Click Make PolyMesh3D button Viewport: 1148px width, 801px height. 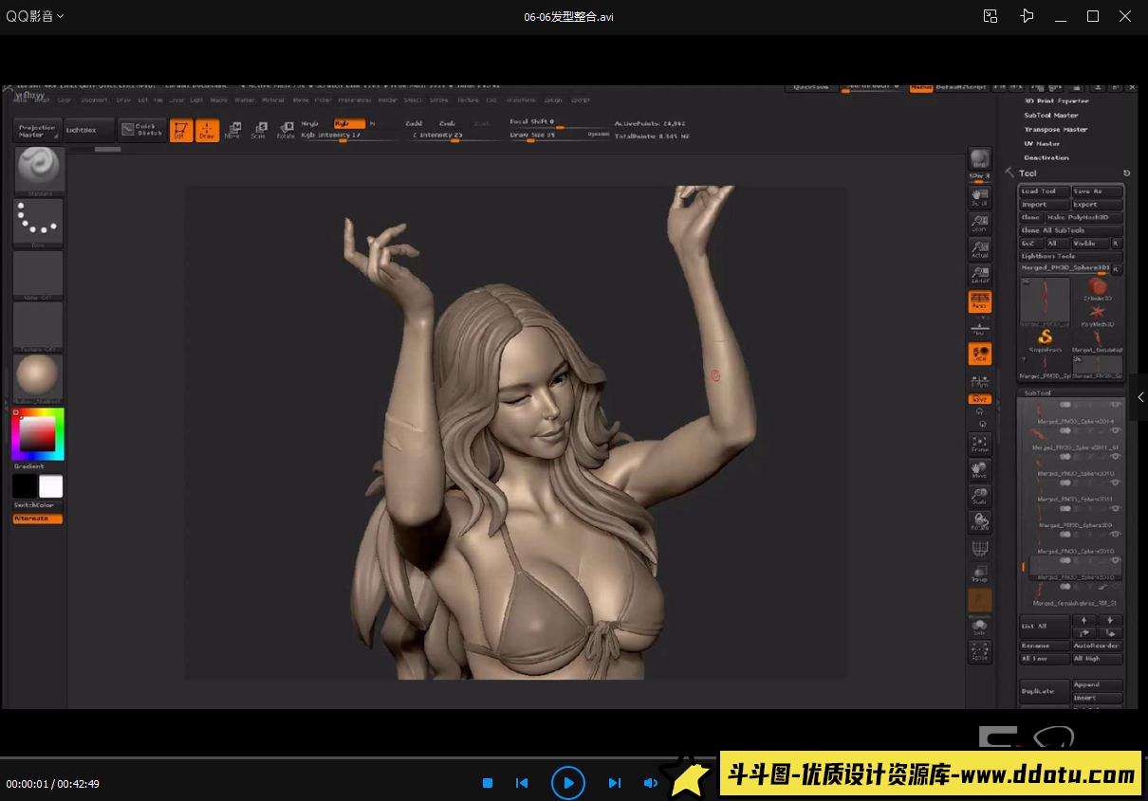click(1083, 217)
